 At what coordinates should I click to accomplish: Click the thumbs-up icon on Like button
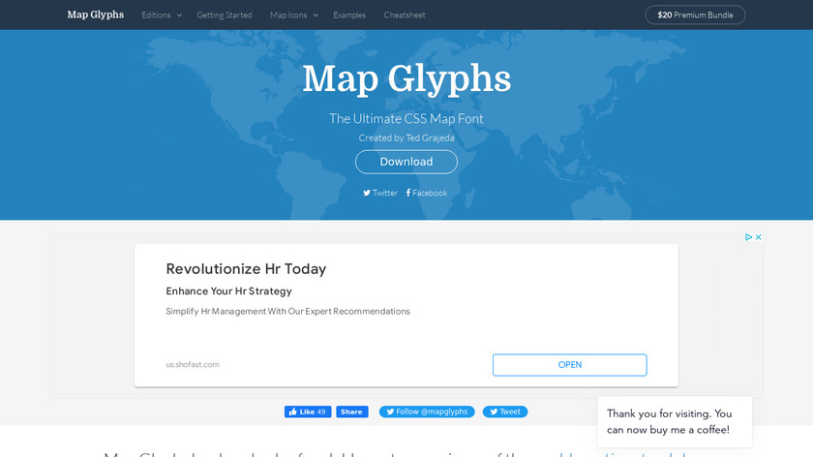tap(293, 411)
